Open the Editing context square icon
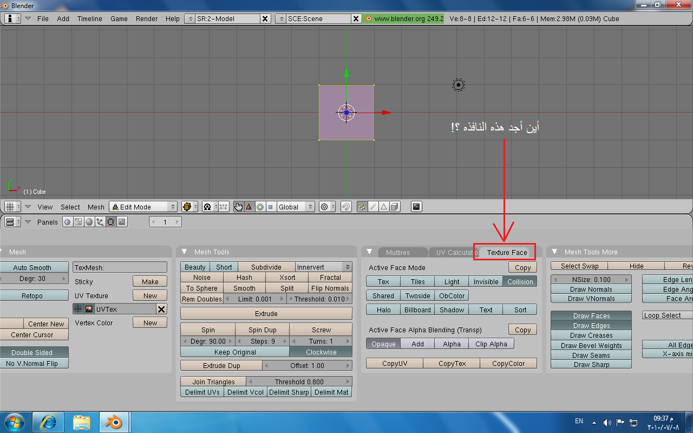The height and width of the screenshot is (433, 693). pos(111,222)
